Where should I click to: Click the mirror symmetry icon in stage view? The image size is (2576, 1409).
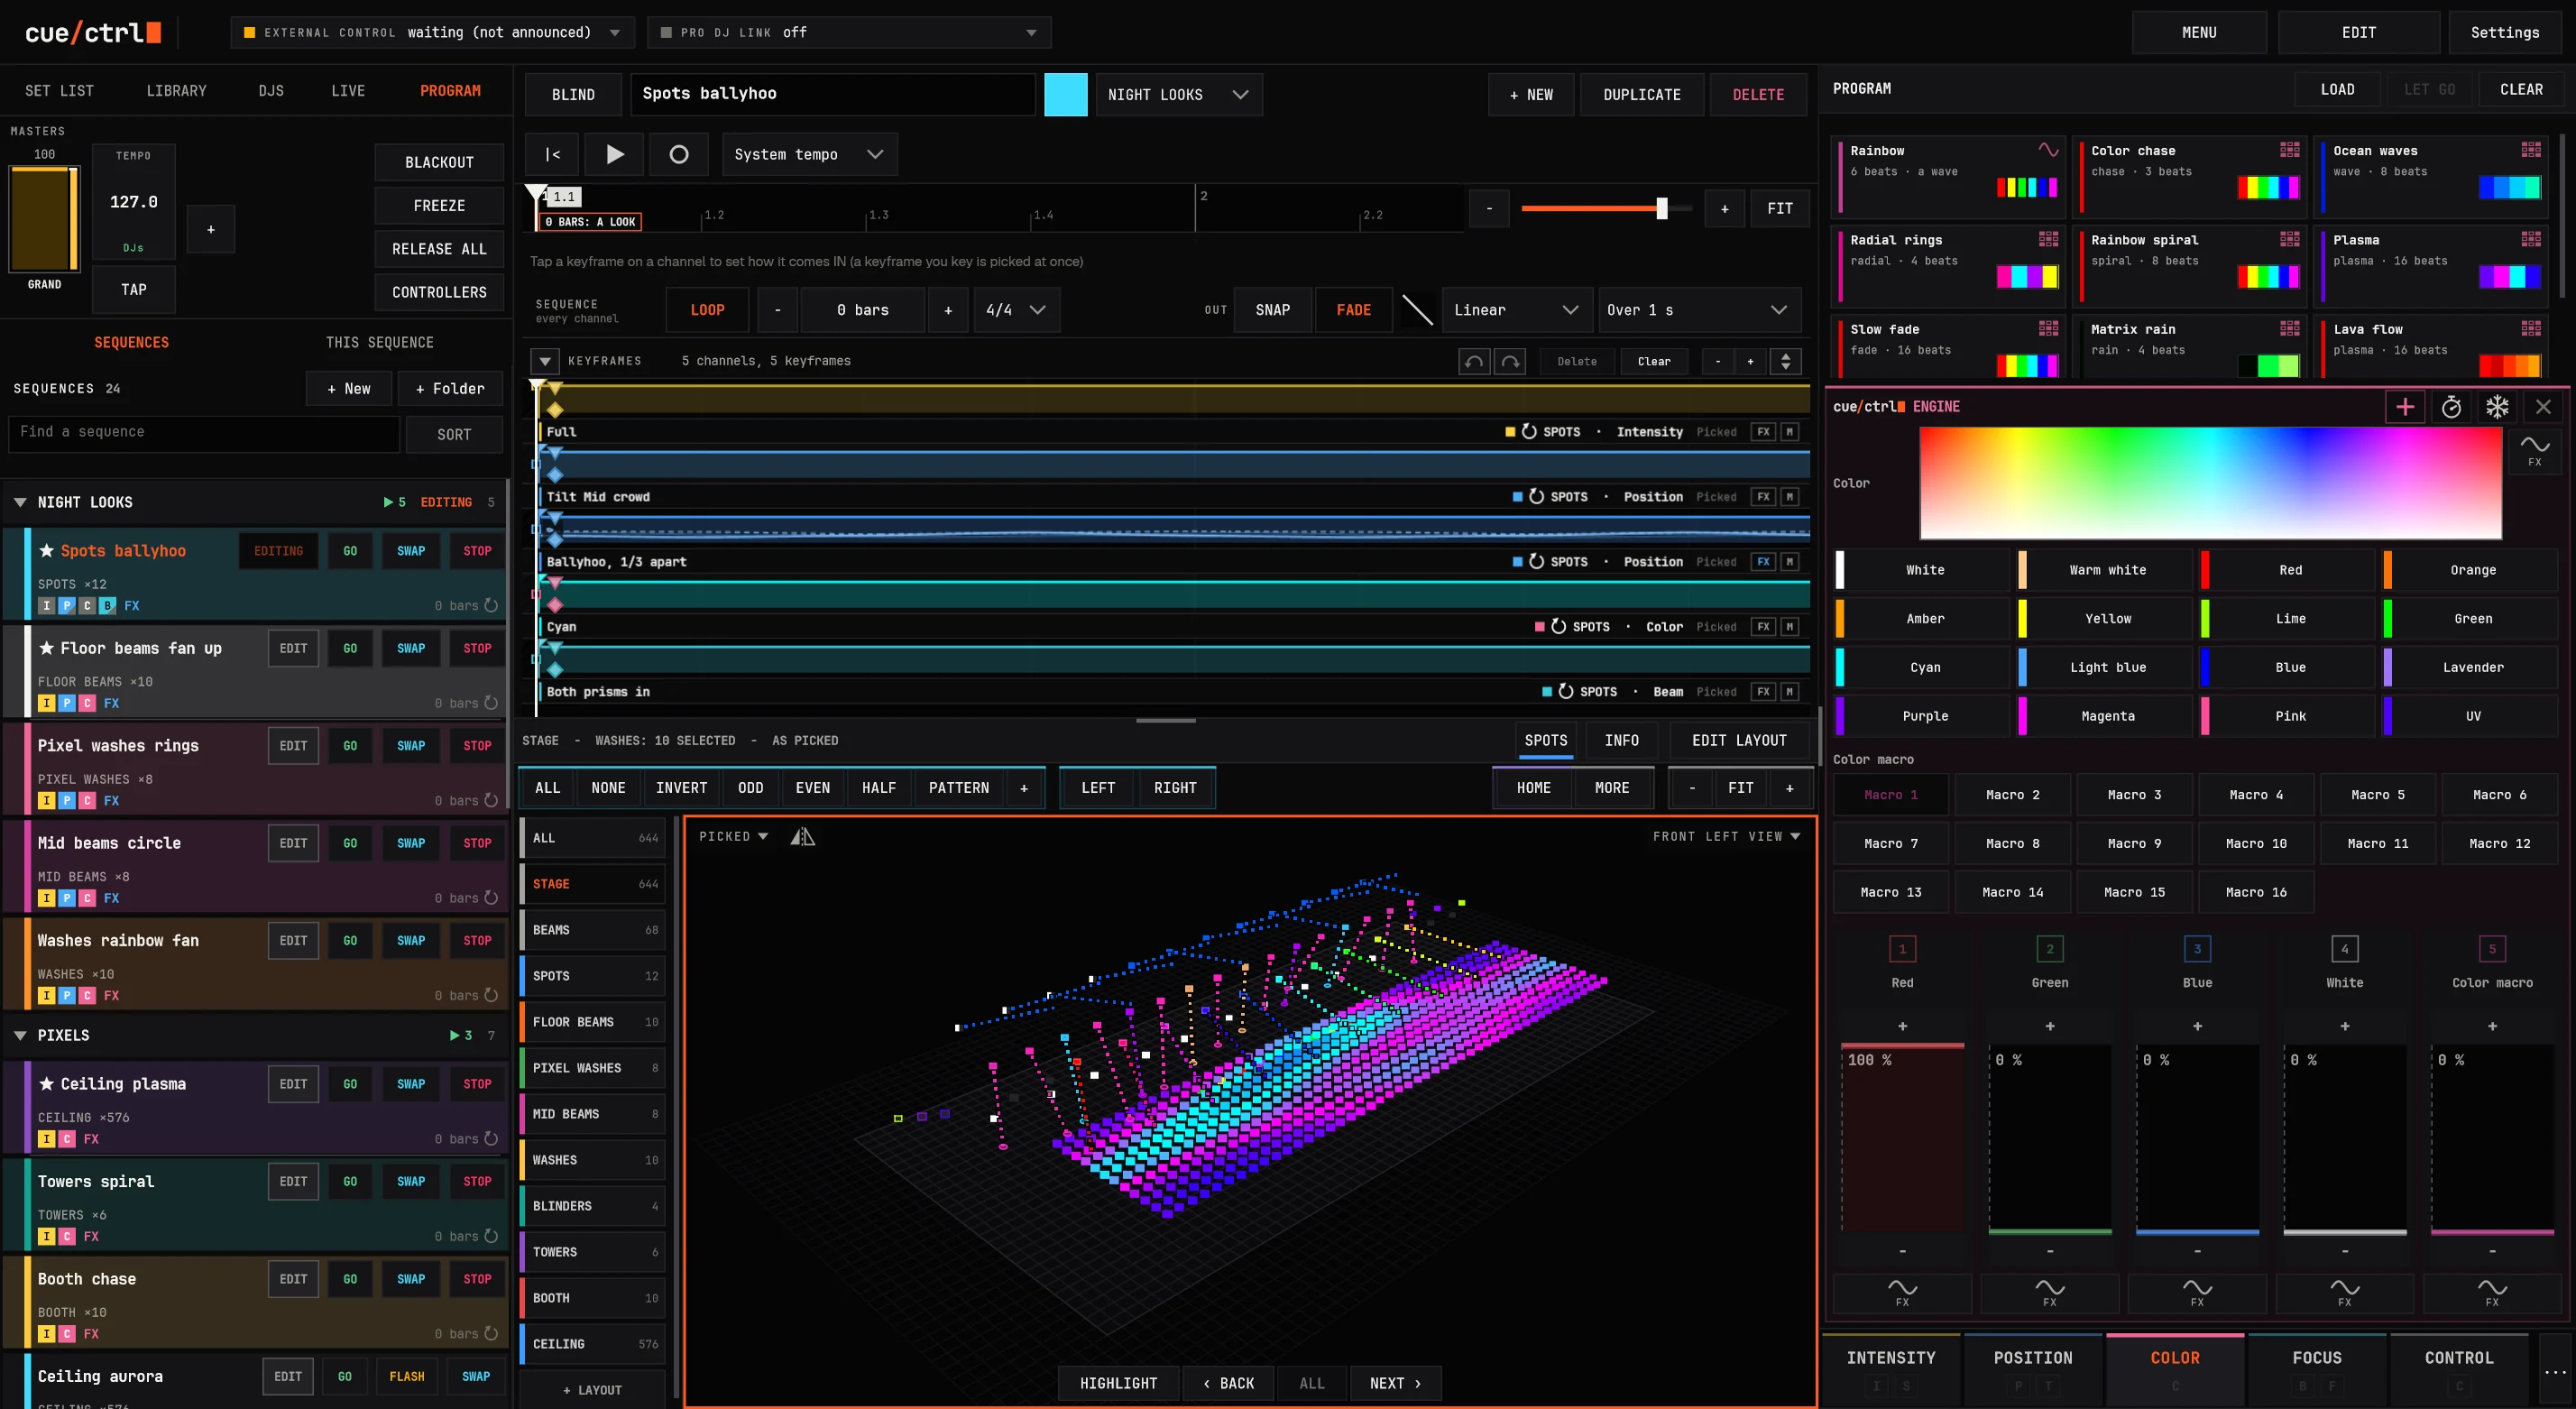click(802, 837)
